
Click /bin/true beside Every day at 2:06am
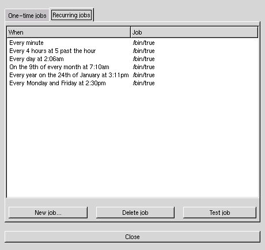[x=143, y=59]
